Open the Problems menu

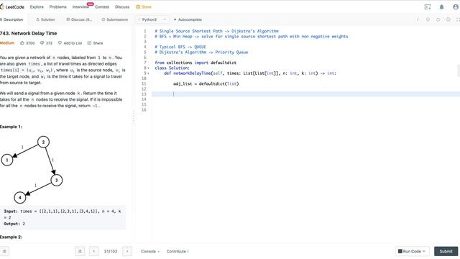pos(57,6)
